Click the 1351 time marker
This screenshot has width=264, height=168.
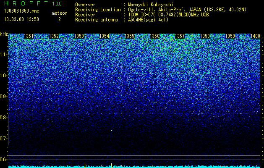pos(29,36)
